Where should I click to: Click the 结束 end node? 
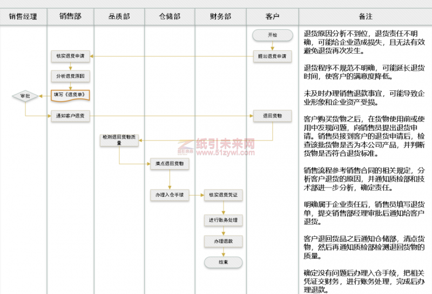click(x=224, y=262)
